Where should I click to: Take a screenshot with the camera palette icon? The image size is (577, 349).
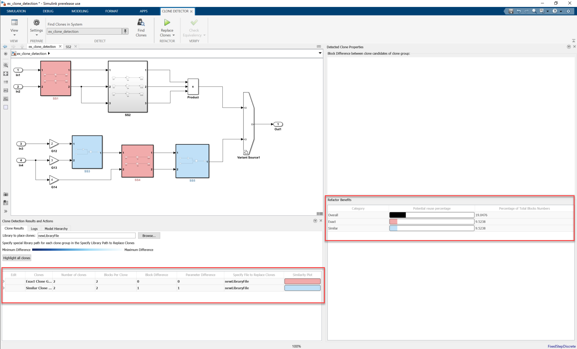coord(5,194)
